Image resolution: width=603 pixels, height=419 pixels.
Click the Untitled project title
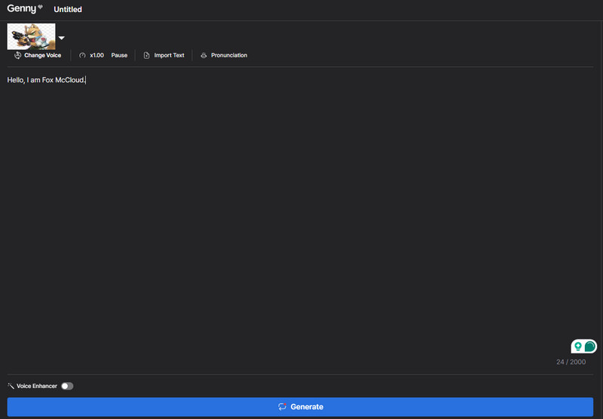tap(68, 10)
